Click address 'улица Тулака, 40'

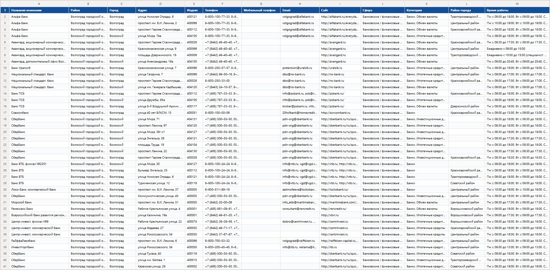[x=160, y=254]
